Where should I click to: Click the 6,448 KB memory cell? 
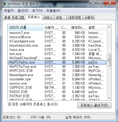pyautogui.click(x=78, y=92)
